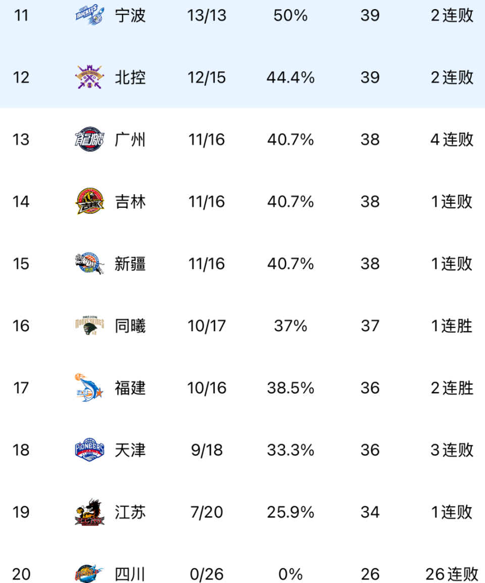The width and height of the screenshot is (485, 583).
Task: Tap the Beikong purple crossed-swords logo
Action: (x=89, y=77)
